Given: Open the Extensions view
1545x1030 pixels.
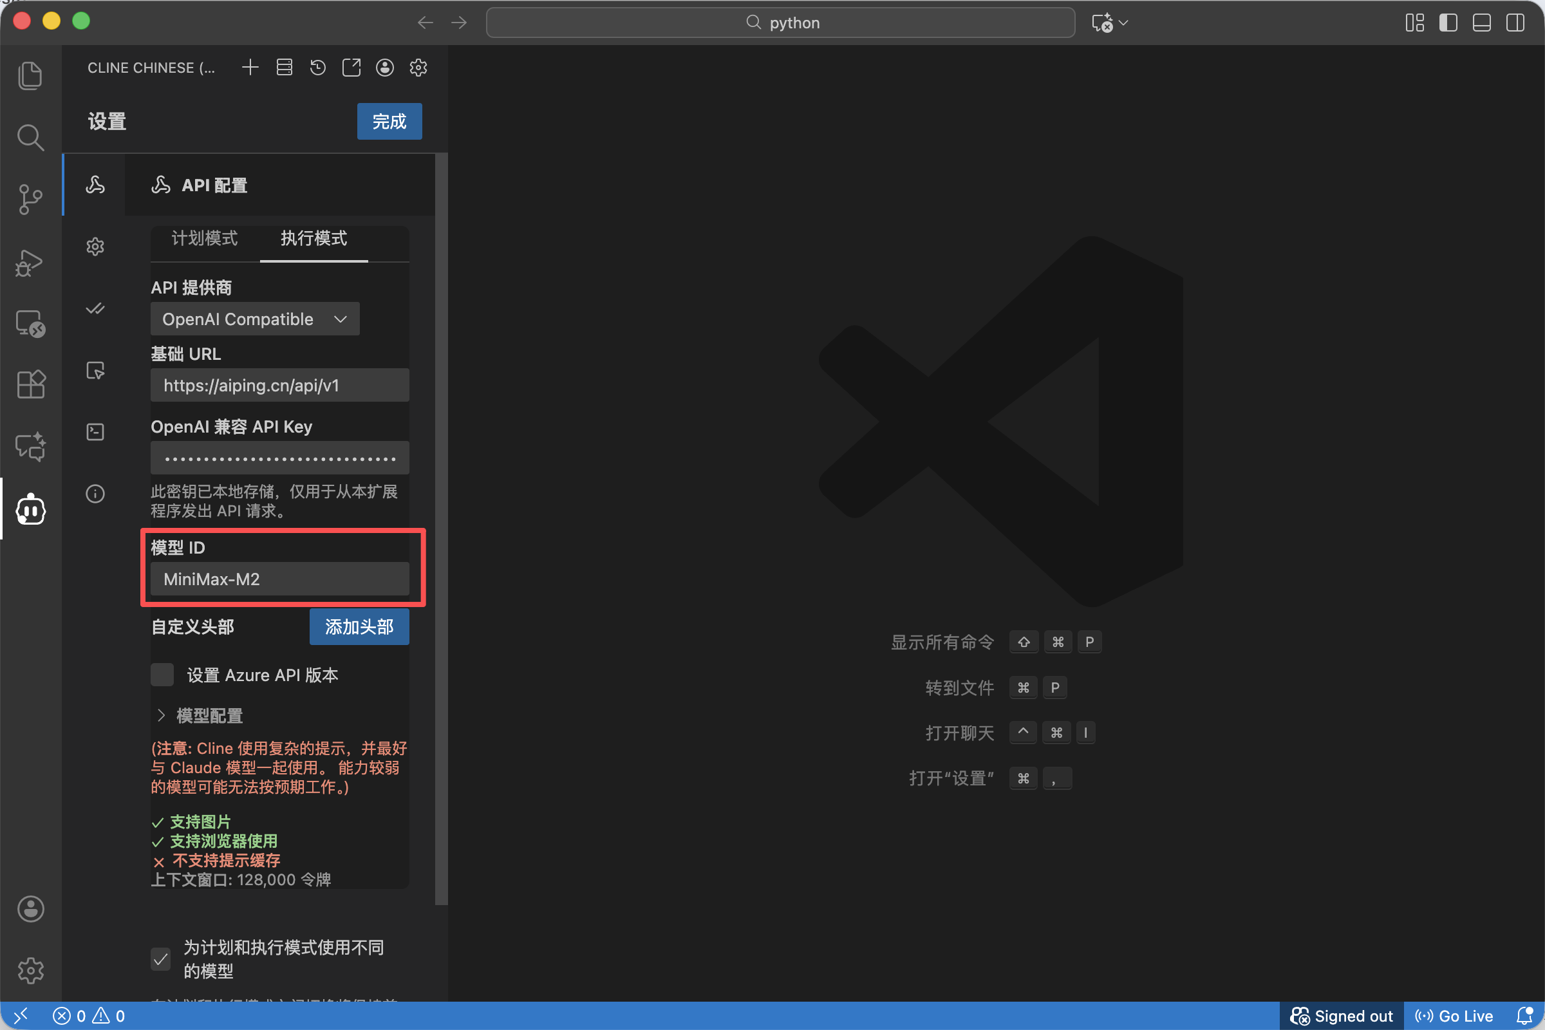Looking at the screenshot, I should point(30,384).
